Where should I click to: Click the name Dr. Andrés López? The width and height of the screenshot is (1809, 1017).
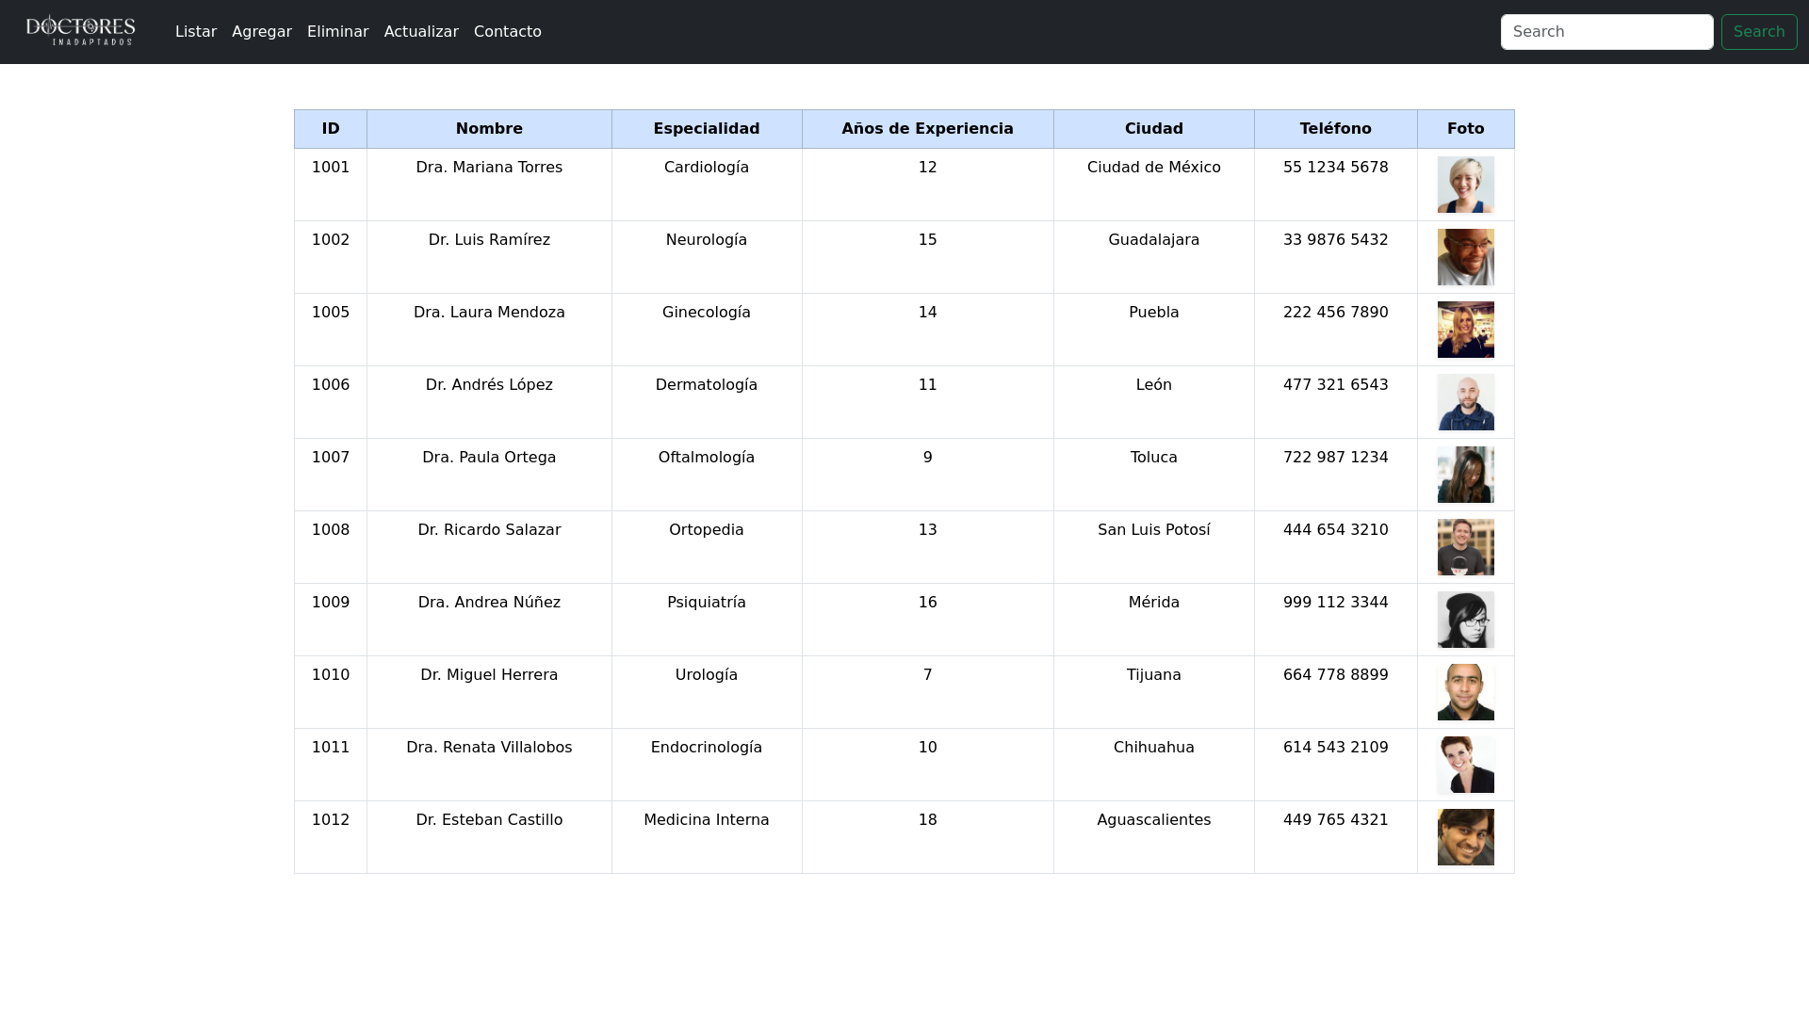pos(489,385)
